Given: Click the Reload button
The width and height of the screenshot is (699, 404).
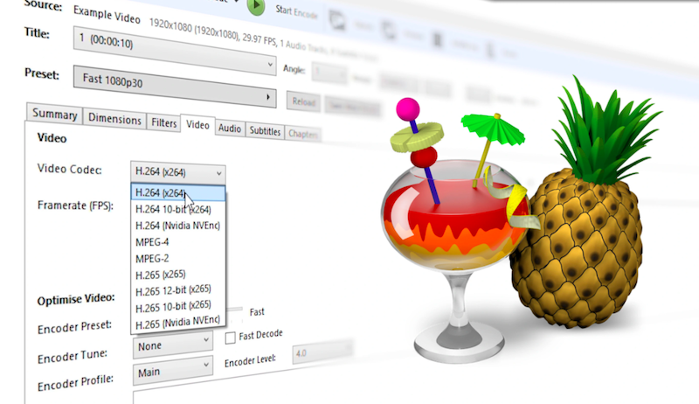Looking at the screenshot, I should [x=303, y=102].
